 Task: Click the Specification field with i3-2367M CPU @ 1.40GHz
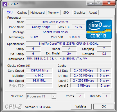69,44
